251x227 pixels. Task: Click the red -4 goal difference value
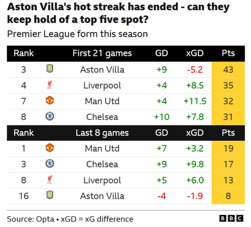point(162,196)
